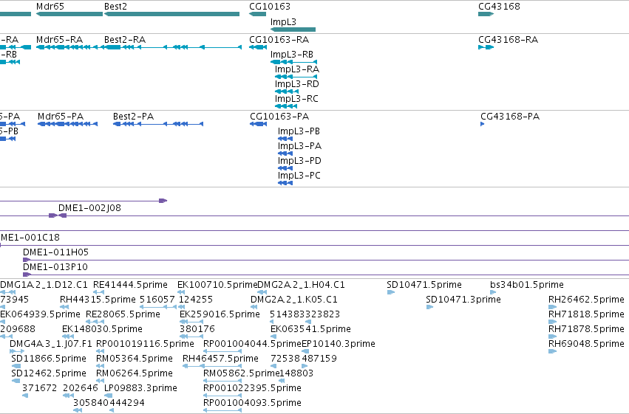Select BAC clone DME1-013P10

(x=55, y=267)
